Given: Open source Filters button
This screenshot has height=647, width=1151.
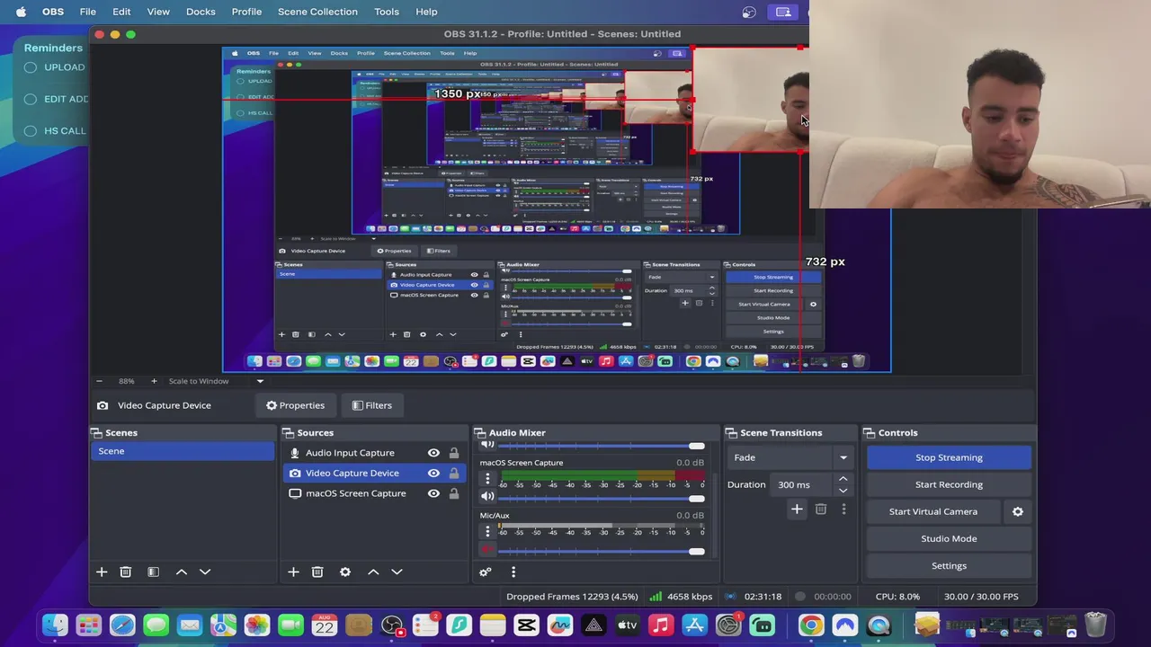Looking at the screenshot, I should 371,405.
